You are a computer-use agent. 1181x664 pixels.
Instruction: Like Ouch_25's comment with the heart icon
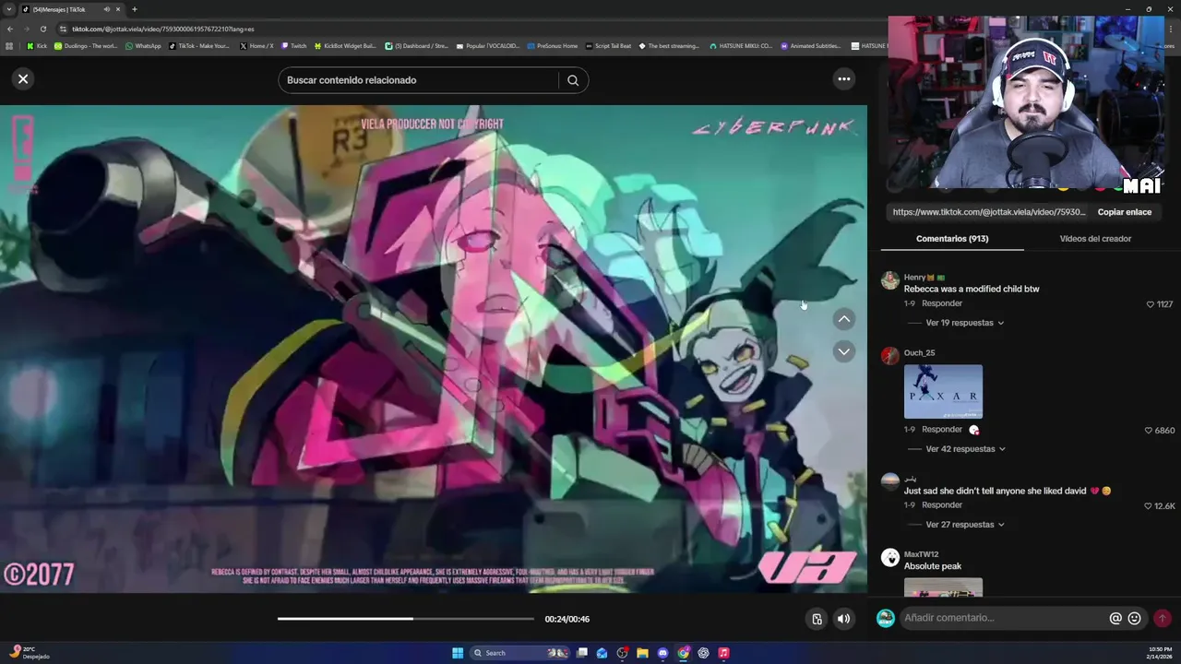(1149, 431)
